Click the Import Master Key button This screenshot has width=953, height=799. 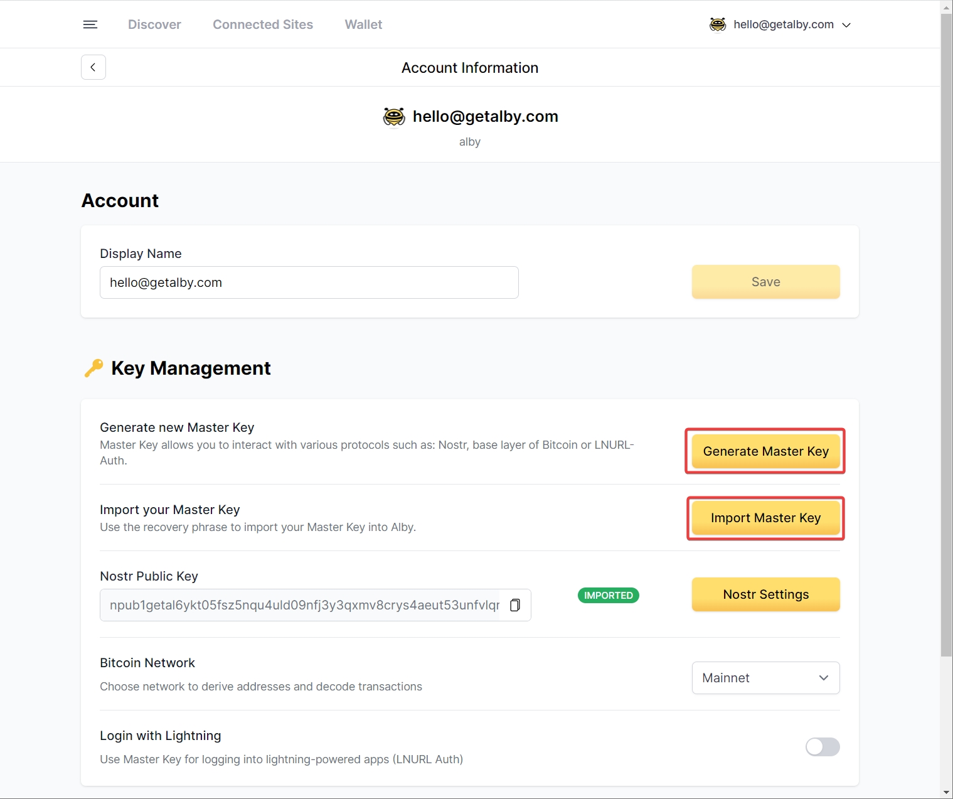coord(765,518)
